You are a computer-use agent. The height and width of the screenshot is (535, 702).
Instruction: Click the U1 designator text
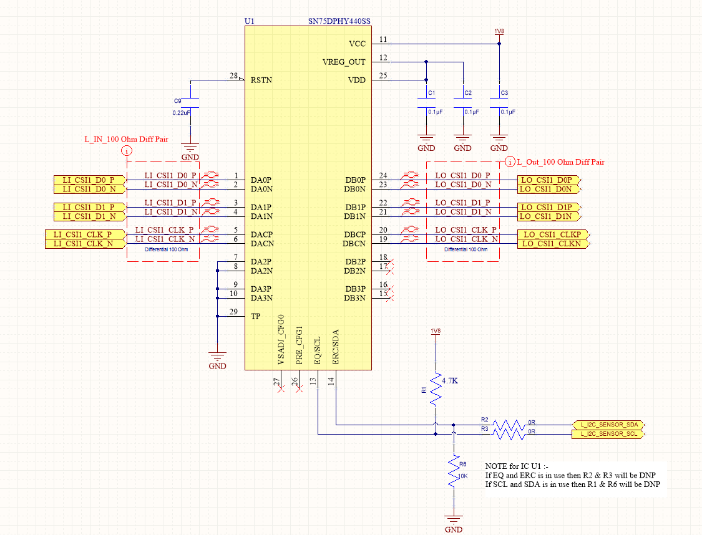click(x=249, y=21)
